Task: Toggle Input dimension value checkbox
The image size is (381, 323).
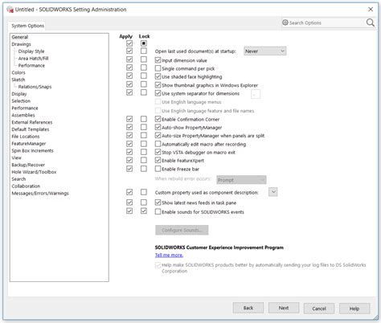Action: 158,60
